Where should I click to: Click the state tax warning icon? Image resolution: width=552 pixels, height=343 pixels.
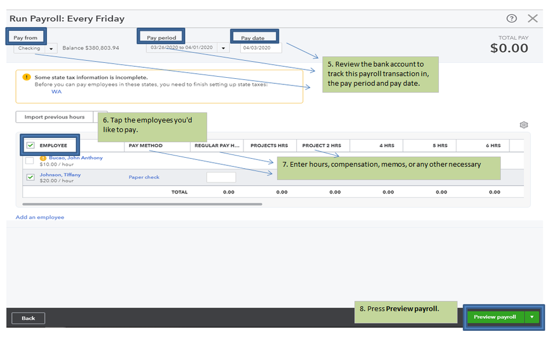(27, 77)
